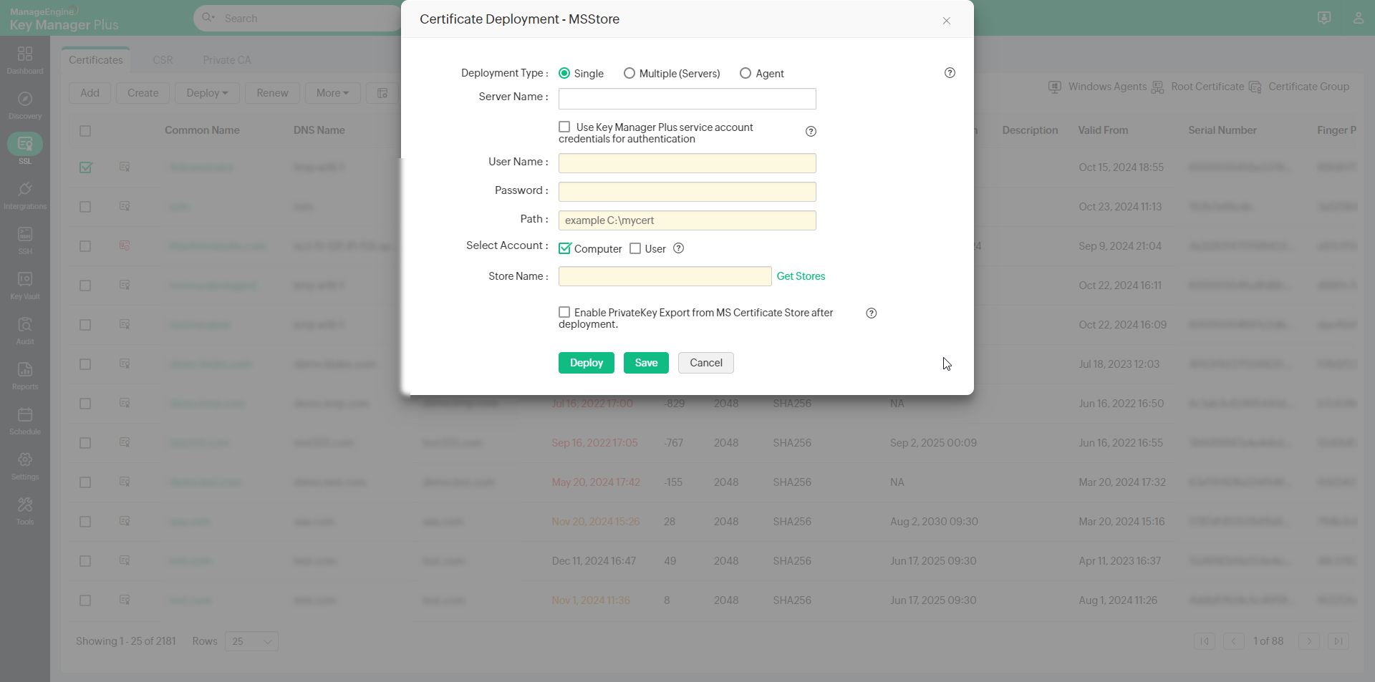This screenshot has height=682, width=1375.
Task: Sort by the Serial Number column header
Action: pos(1222,130)
